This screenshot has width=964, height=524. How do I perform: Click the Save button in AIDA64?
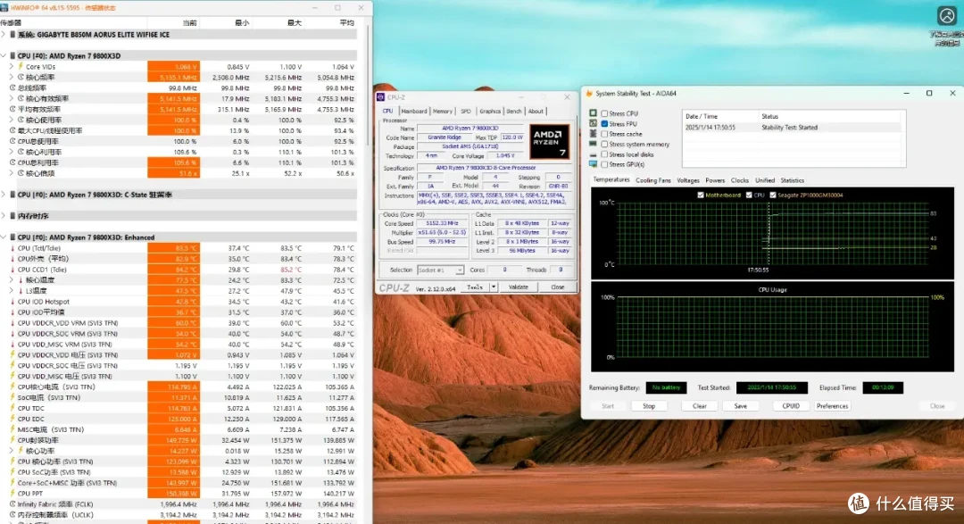tap(740, 406)
